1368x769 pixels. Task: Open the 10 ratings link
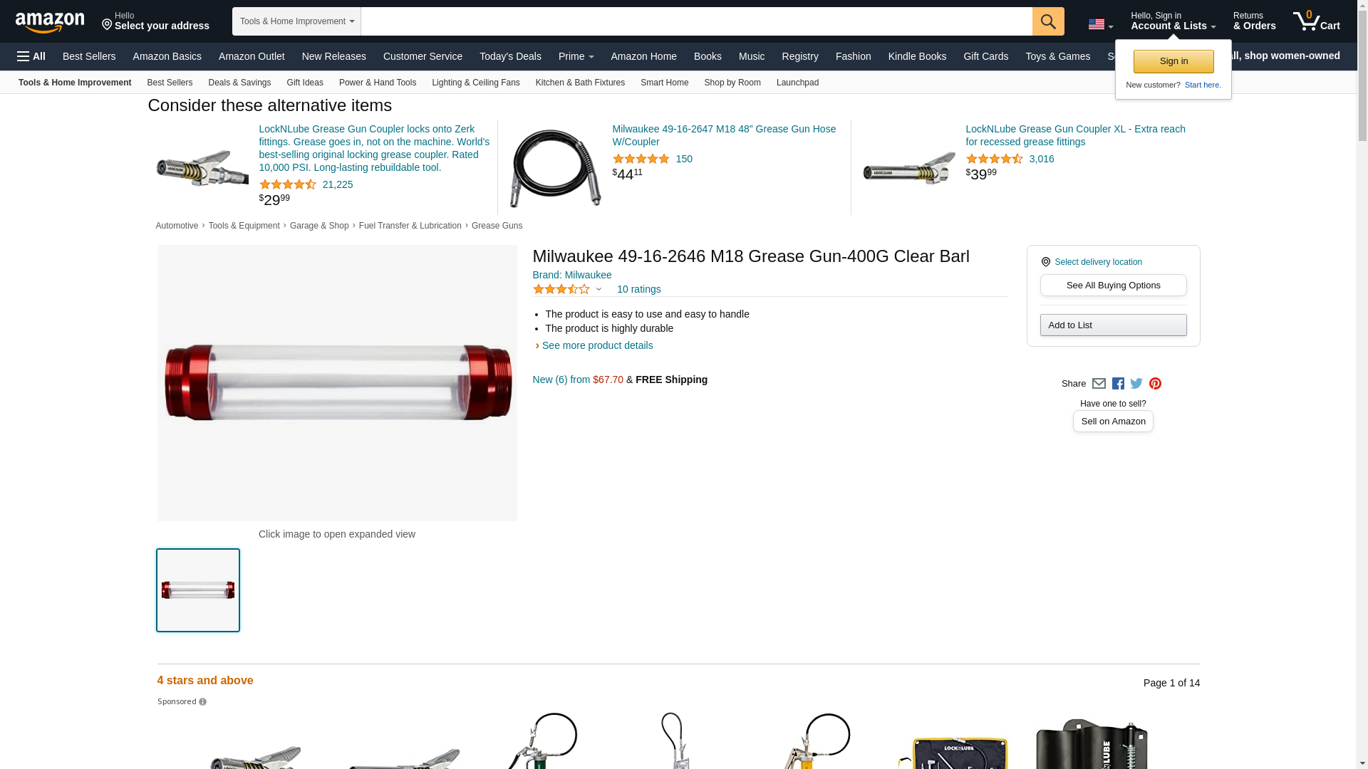click(638, 289)
